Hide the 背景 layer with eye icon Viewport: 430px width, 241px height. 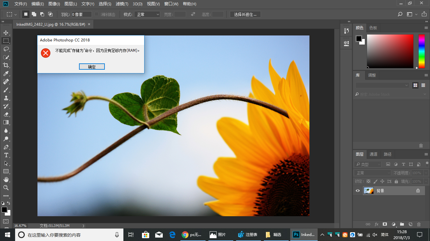pyautogui.click(x=358, y=190)
